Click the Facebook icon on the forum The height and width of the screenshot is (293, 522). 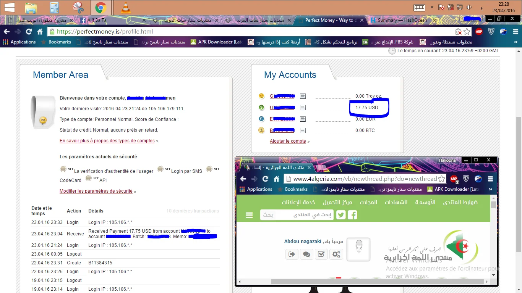(352, 215)
